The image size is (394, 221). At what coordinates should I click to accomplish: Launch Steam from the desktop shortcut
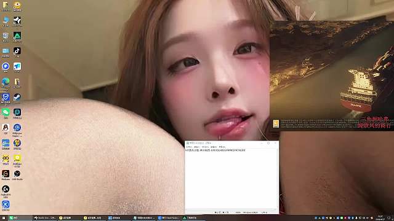click(17, 98)
